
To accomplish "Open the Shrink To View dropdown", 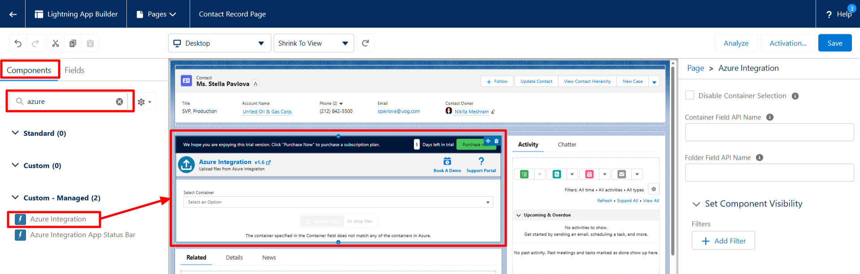I will click(313, 43).
